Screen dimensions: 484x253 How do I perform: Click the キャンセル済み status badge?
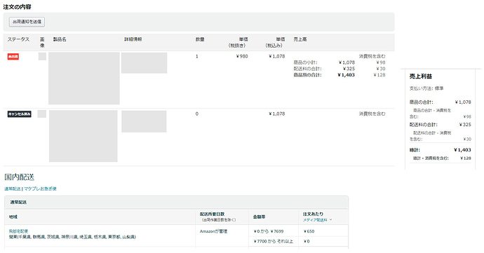[x=20, y=114]
